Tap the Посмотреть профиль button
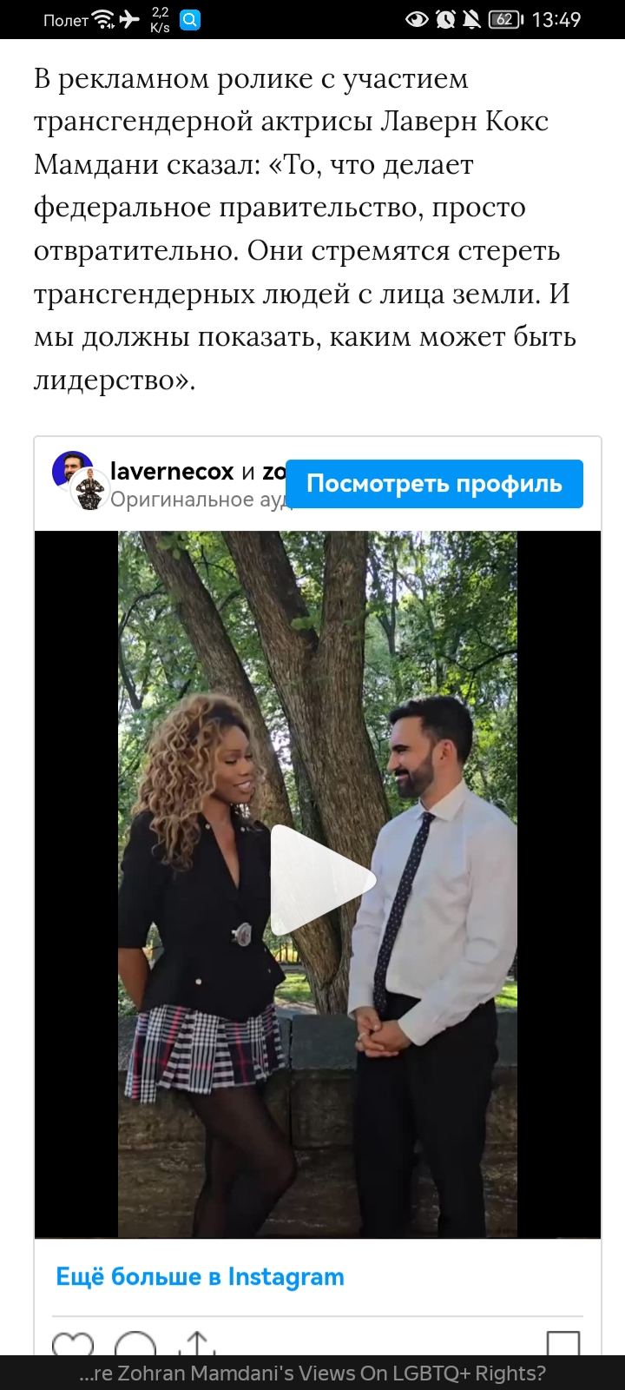This screenshot has height=1390, width=625. coord(434,483)
